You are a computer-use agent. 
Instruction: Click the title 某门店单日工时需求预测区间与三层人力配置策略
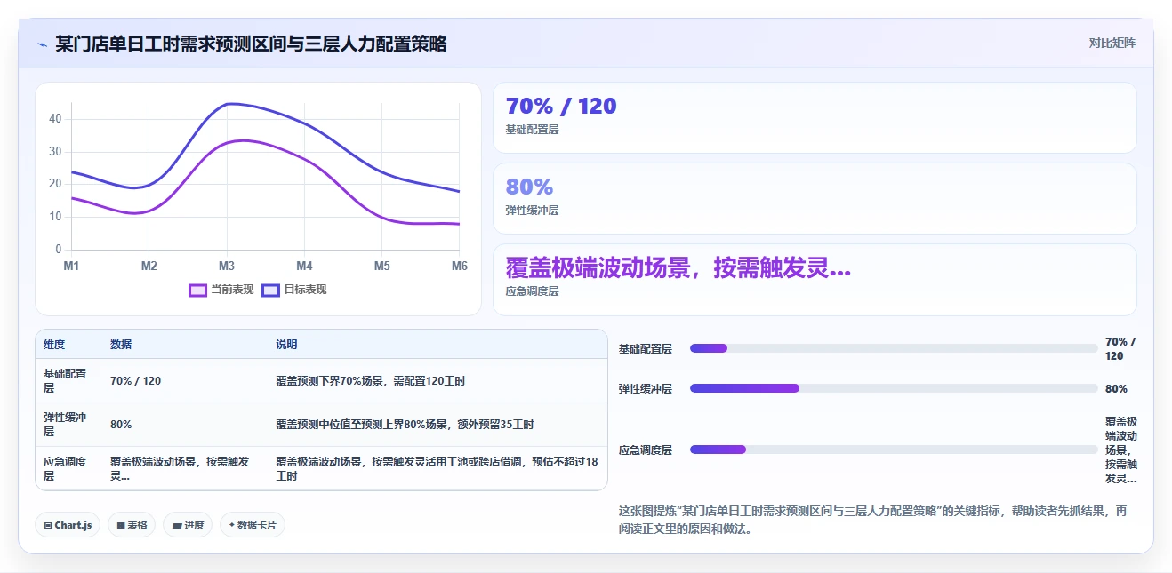pyautogui.click(x=251, y=44)
